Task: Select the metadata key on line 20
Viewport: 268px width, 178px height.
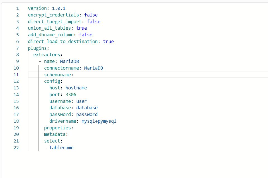Action: pyautogui.click(x=55, y=134)
